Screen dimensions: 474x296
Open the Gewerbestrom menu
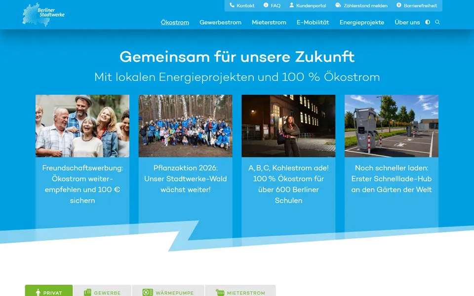[220, 22]
